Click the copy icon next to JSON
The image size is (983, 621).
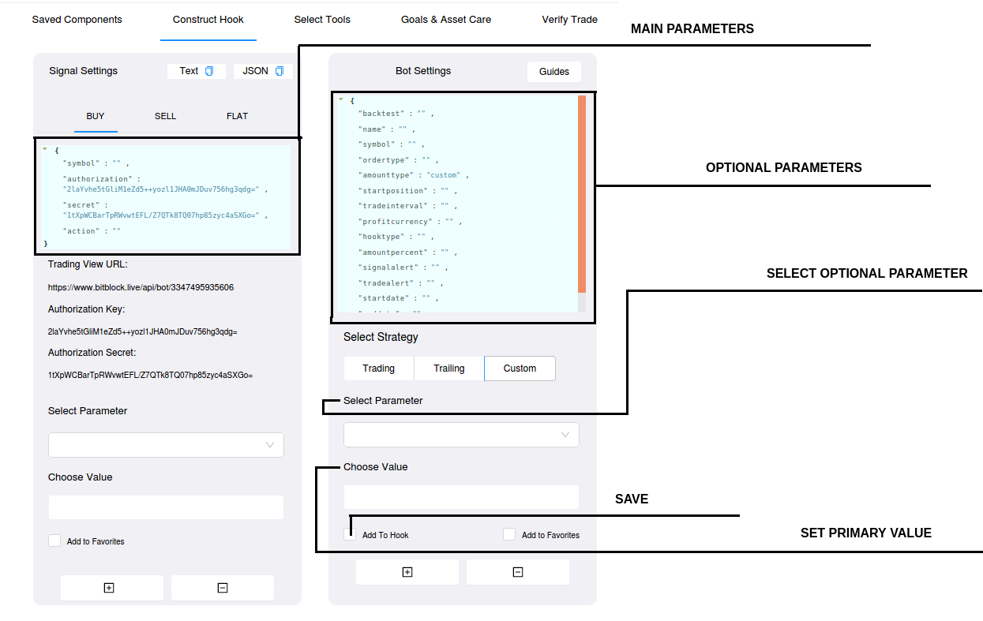pos(280,71)
